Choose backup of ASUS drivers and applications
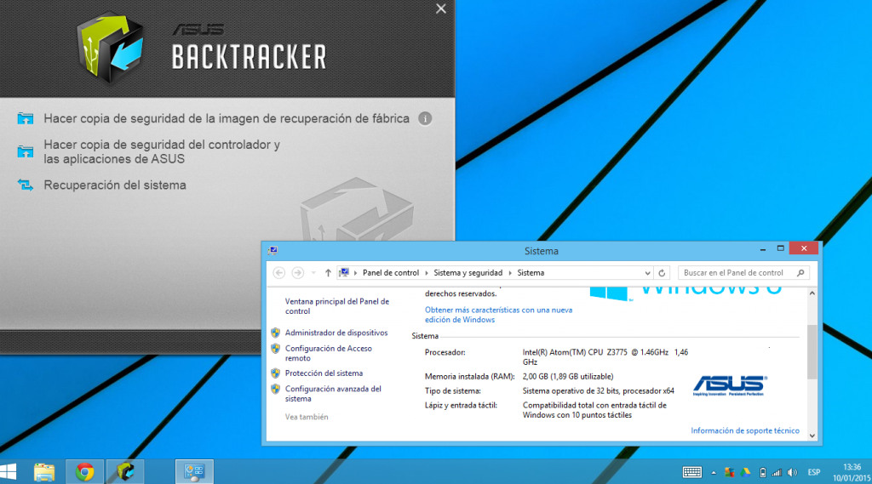The image size is (872, 484). click(x=161, y=151)
